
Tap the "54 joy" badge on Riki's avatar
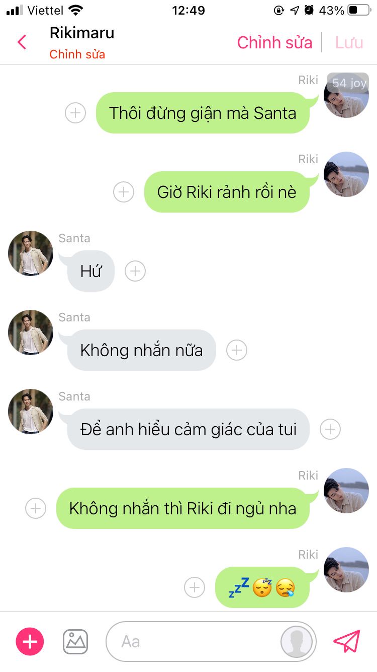click(x=348, y=83)
